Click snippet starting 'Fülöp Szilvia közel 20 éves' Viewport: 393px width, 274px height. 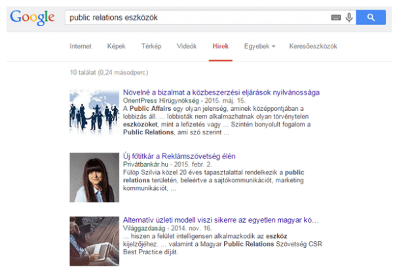click(214, 180)
